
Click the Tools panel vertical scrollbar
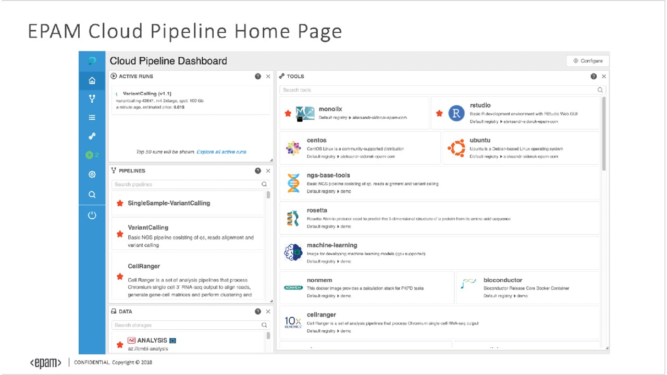(604, 134)
